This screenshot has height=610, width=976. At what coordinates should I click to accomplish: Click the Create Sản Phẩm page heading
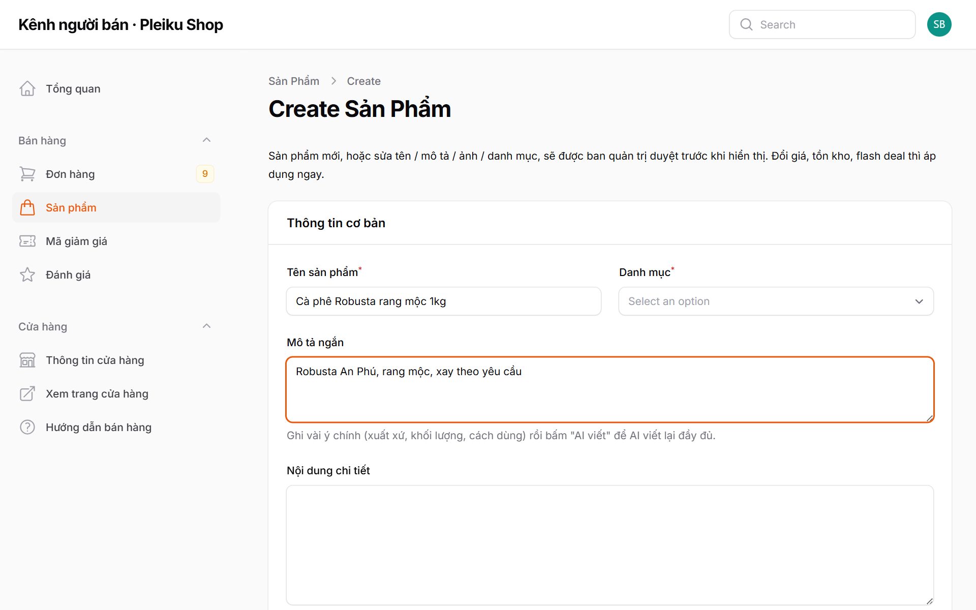tap(360, 109)
